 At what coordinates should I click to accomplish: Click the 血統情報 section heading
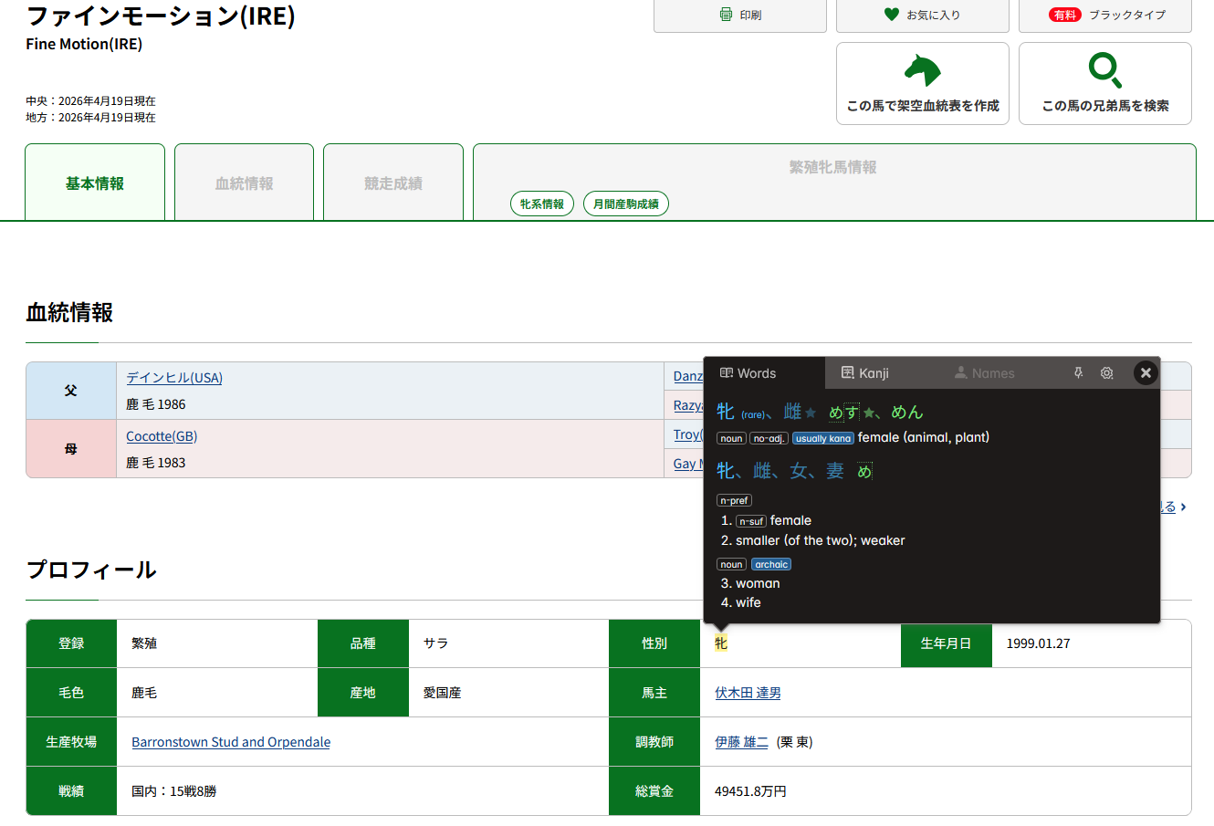pyautogui.click(x=69, y=312)
